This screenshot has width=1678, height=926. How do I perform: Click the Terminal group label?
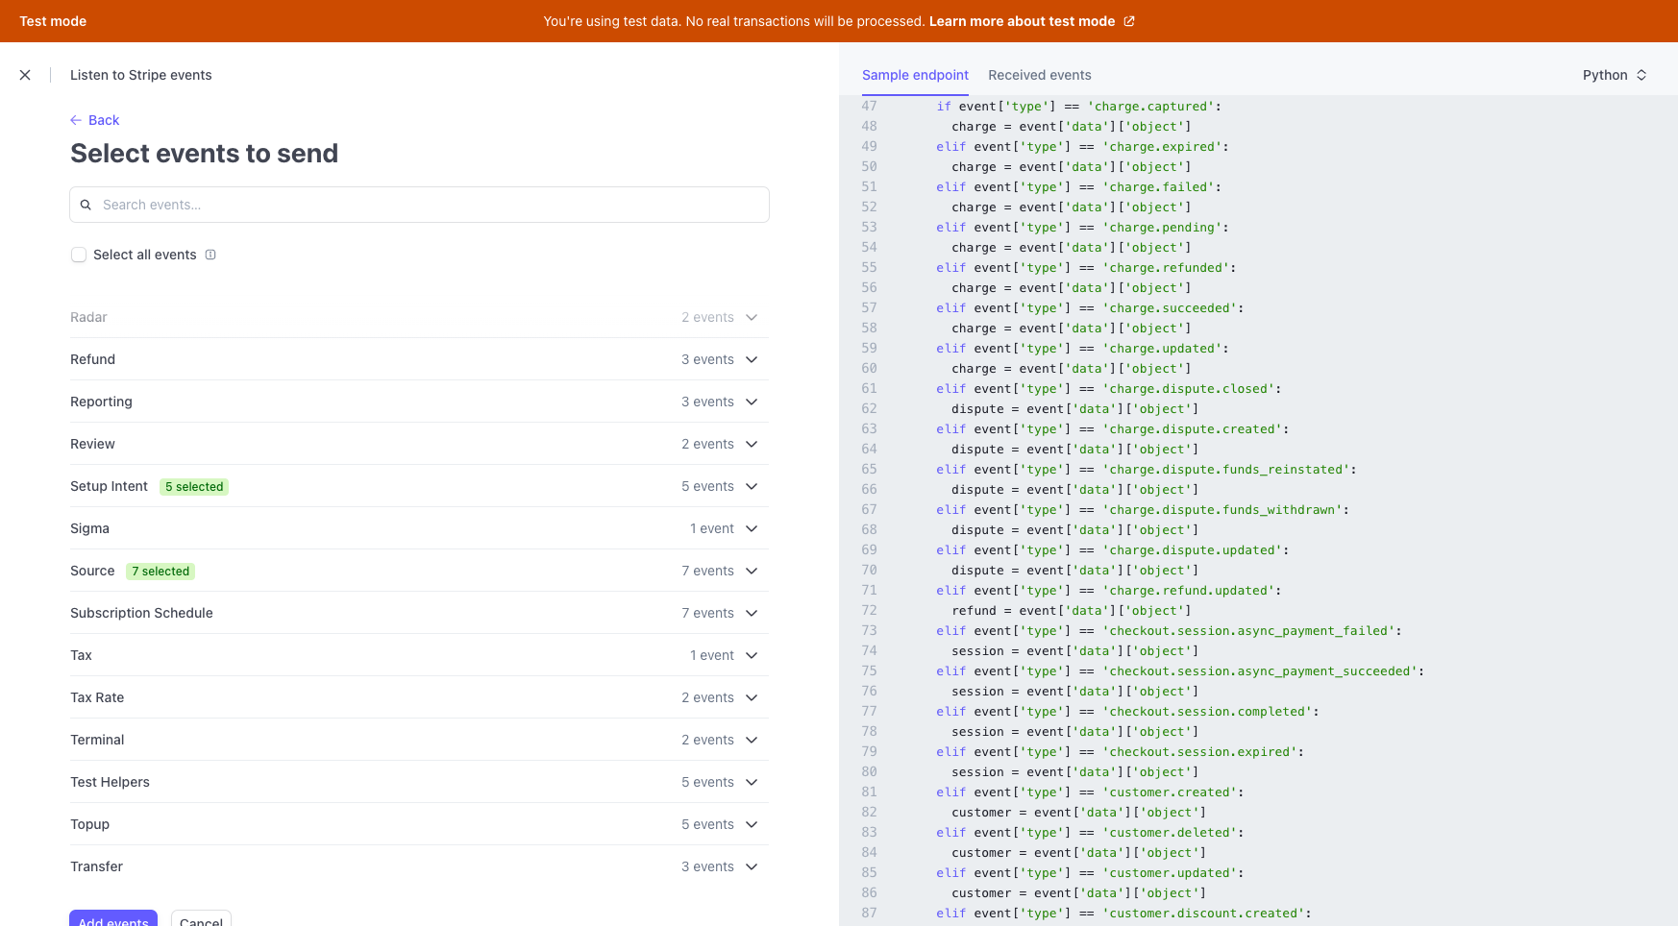tap(97, 740)
